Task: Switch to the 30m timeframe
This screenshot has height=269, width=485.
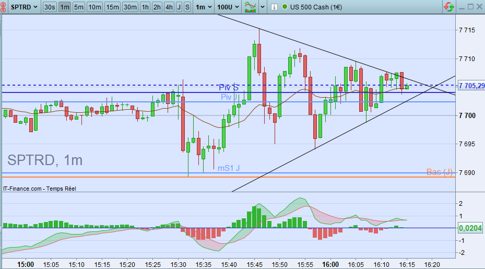Action: pyautogui.click(x=130, y=7)
